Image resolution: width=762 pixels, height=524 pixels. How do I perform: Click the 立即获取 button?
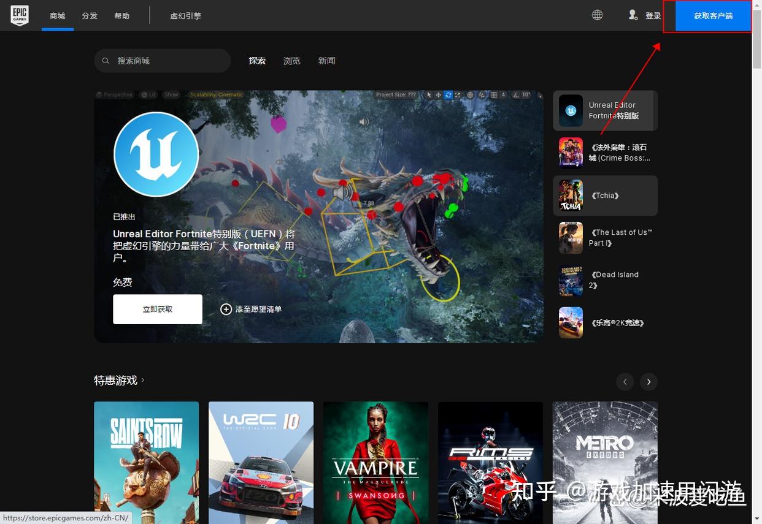pos(158,309)
